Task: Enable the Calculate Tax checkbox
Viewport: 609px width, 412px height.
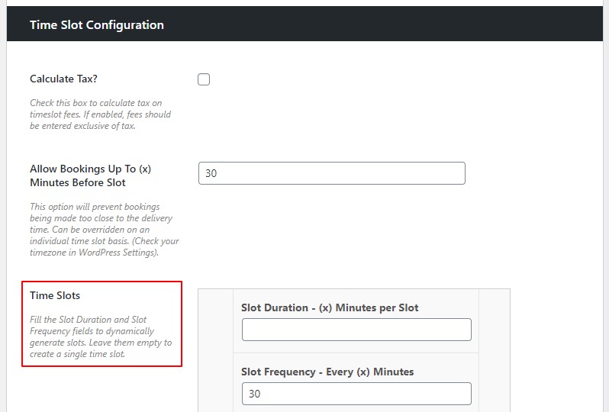Action: [204, 79]
